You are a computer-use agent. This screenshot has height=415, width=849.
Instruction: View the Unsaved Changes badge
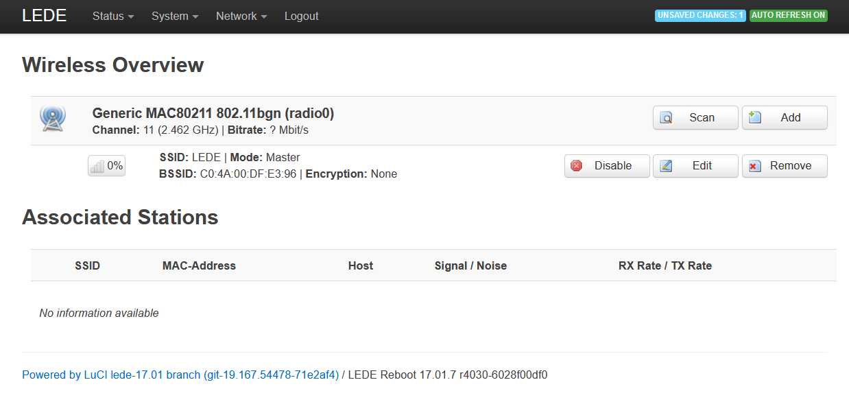point(700,15)
